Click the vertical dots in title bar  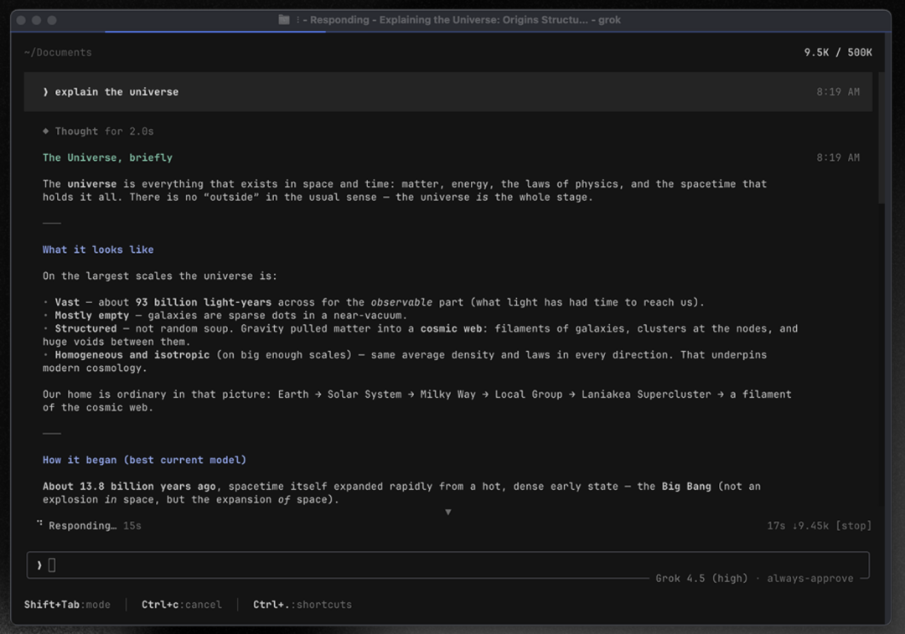297,19
